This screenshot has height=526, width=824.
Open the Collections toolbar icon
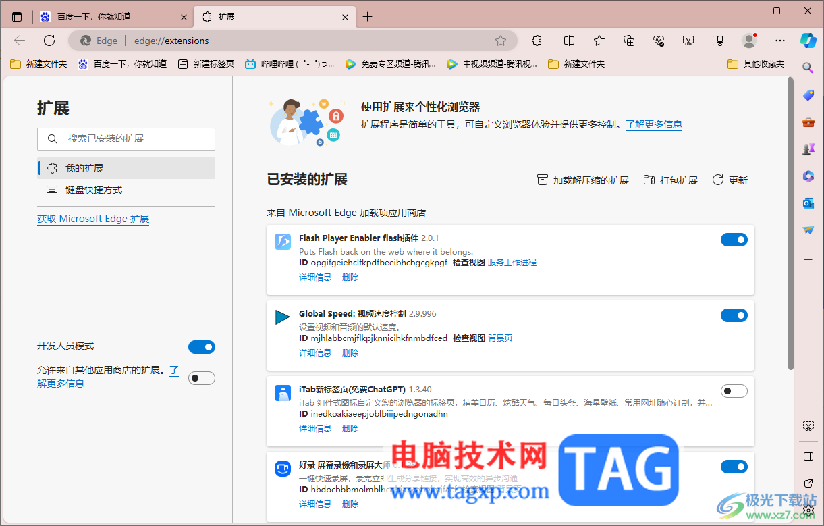pos(629,41)
